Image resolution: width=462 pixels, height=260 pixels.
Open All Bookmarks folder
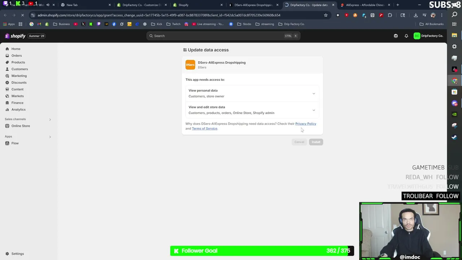[431, 24]
